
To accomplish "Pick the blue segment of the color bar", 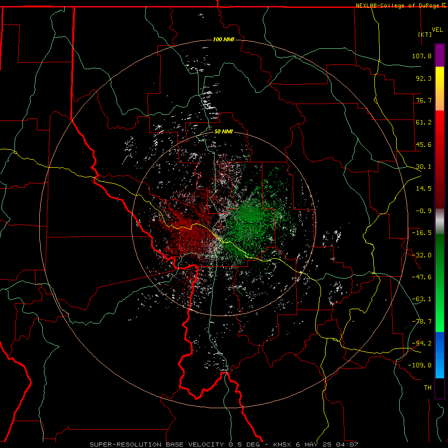I will 440,355.
